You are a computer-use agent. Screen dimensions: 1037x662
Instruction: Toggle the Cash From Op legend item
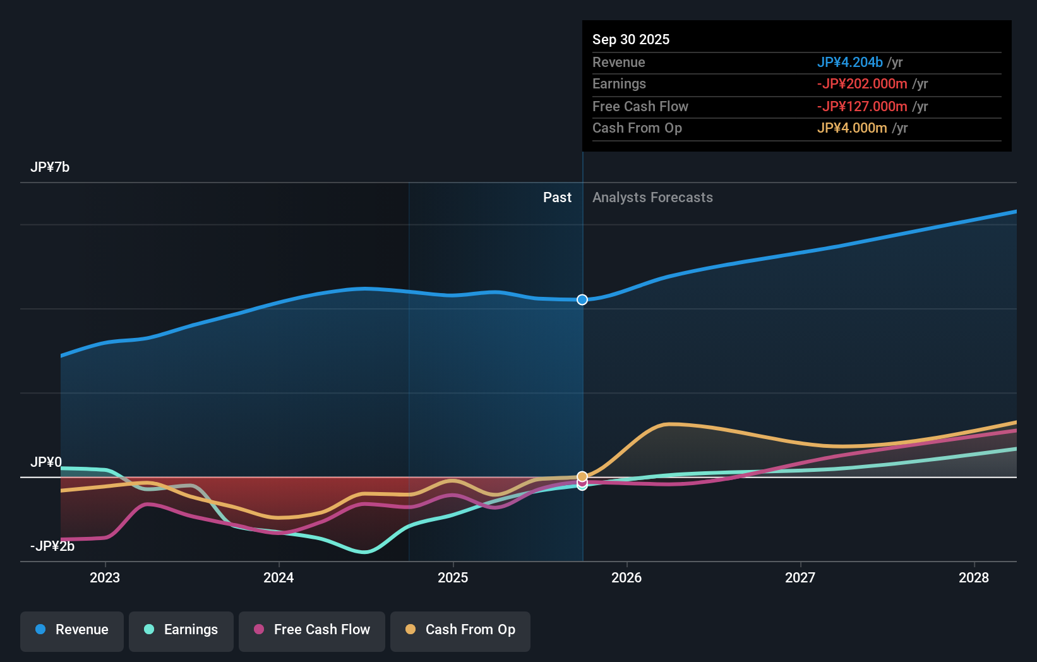[460, 630]
